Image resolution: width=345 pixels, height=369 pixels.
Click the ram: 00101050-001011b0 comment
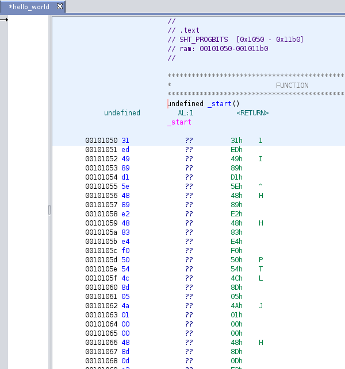[218, 49]
